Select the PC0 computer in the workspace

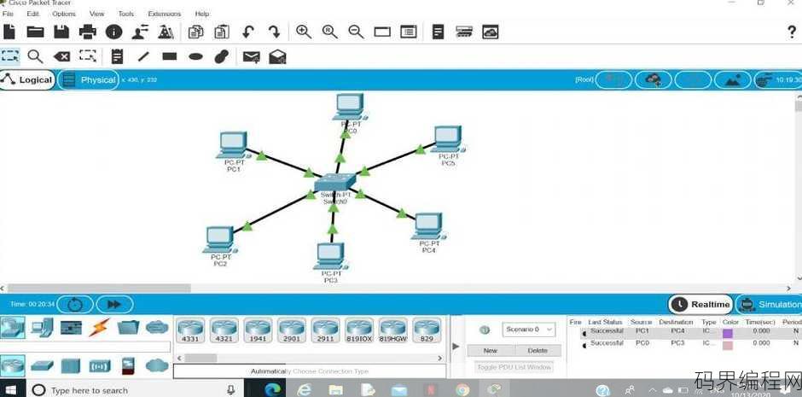351,107
